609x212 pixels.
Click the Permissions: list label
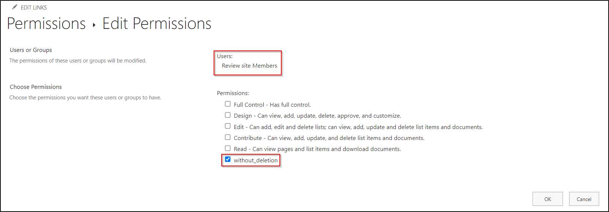pos(233,93)
